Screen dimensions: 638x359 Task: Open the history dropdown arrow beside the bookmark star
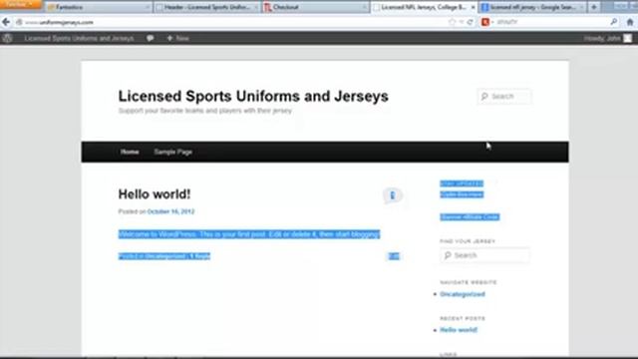tap(462, 22)
